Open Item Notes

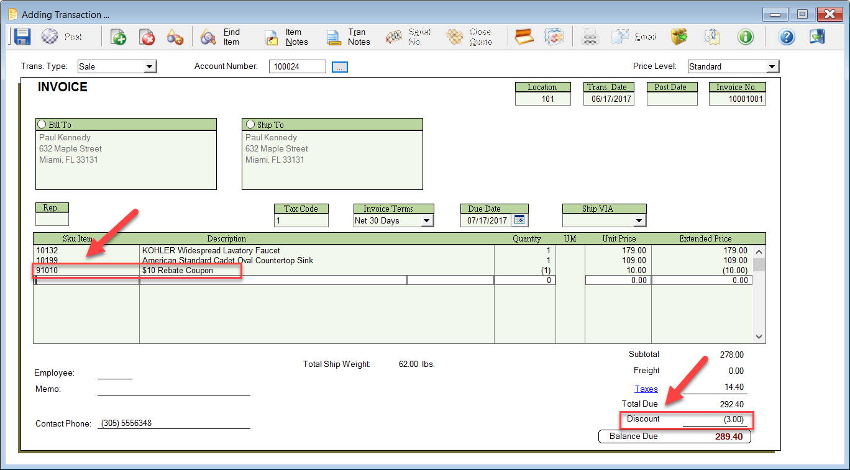click(286, 37)
